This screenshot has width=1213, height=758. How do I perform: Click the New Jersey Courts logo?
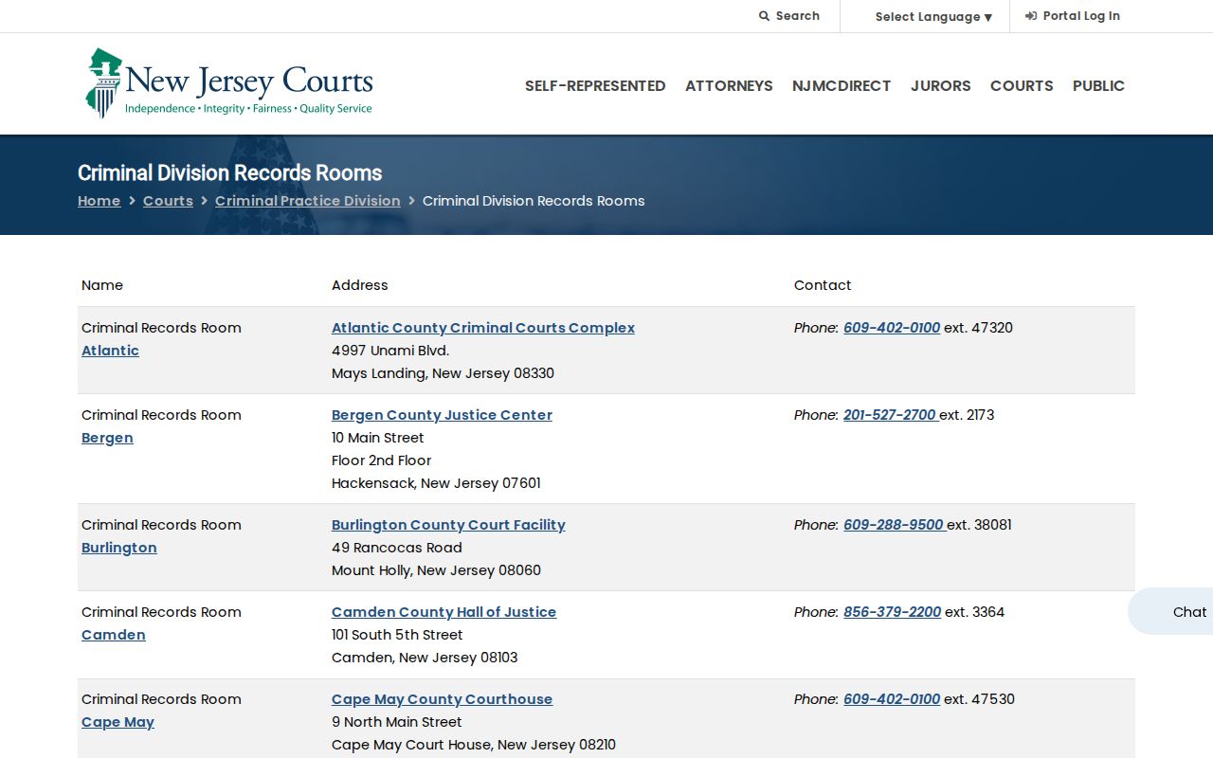tap(229, 83)
